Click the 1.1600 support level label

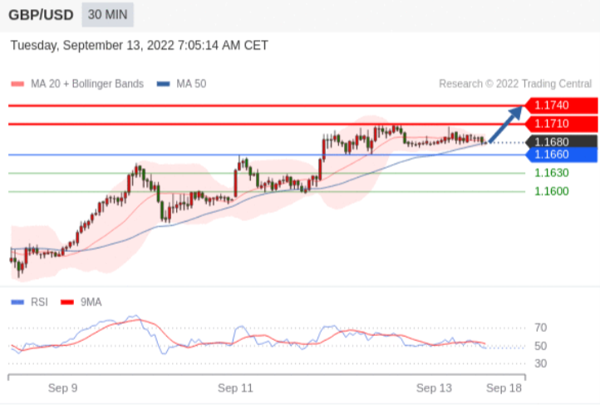(x=552, y=191)
